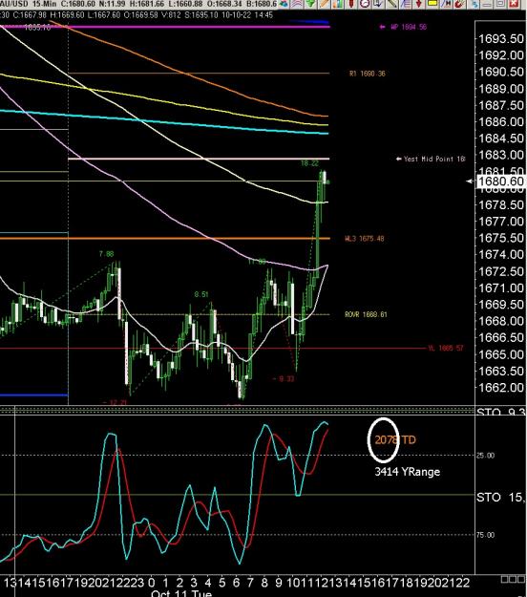527x597 pixels.
Task: Click the pane divider above stochastic panel
Action: click(x=238, y=410)
